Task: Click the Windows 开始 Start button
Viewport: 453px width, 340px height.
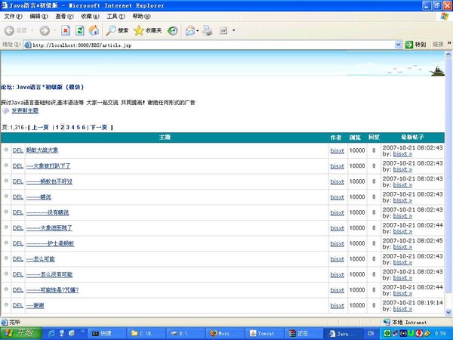Action: [x=19, y=332]
